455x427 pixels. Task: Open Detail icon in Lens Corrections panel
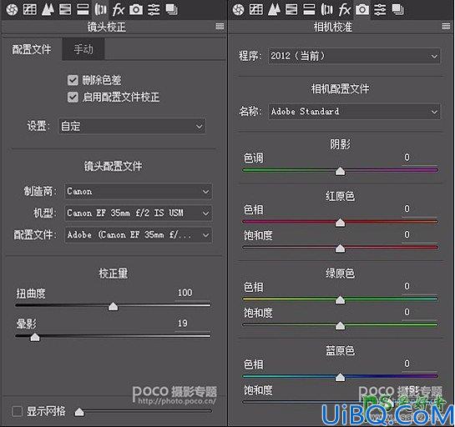coord(48,9)
